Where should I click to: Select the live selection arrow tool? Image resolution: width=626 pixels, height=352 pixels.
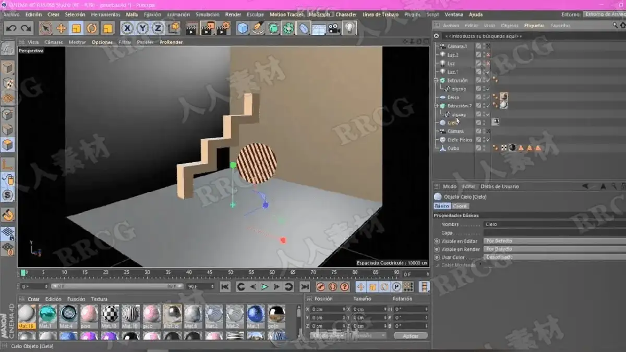tap(45, 28)
